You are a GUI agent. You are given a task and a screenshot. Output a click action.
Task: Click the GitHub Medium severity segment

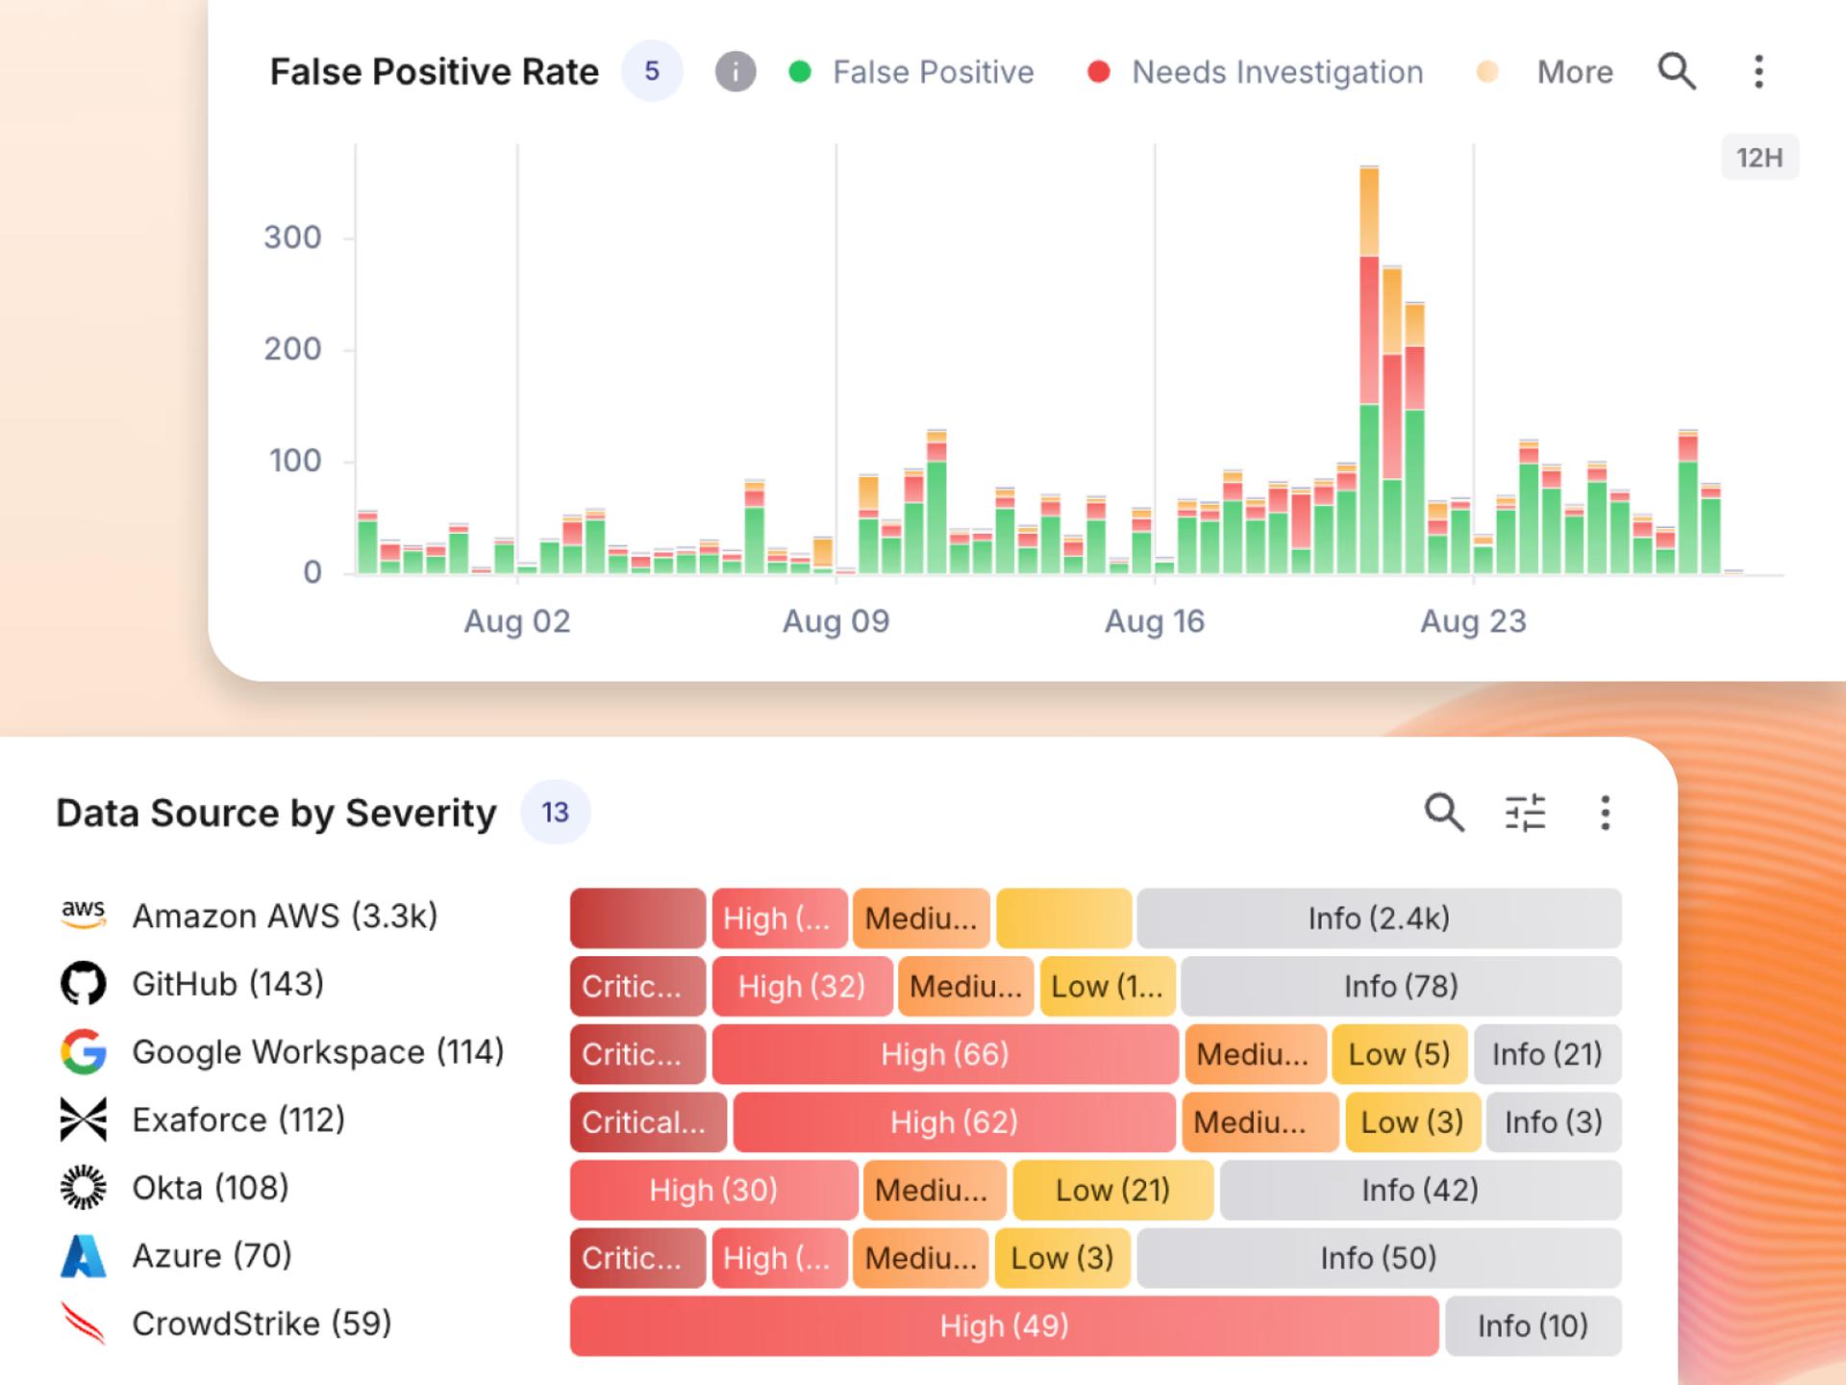click(966, 986)
